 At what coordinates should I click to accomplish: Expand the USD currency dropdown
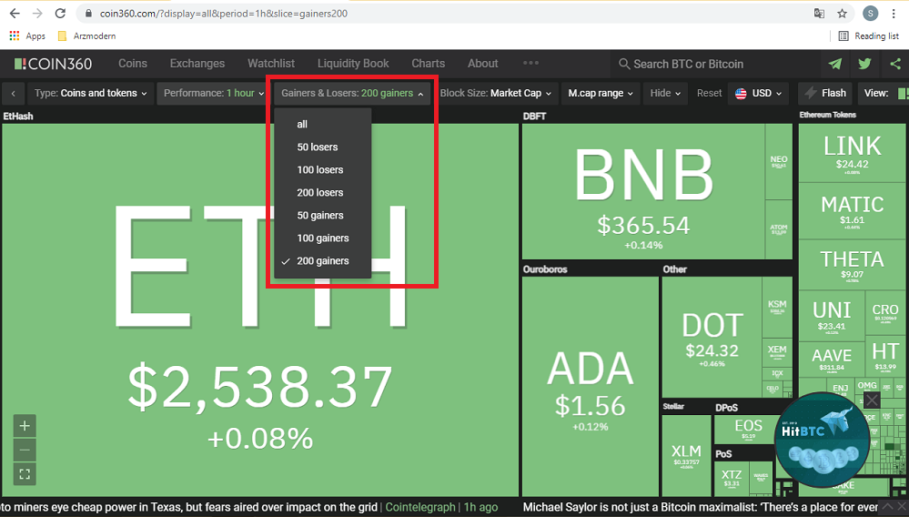[758, 94]
